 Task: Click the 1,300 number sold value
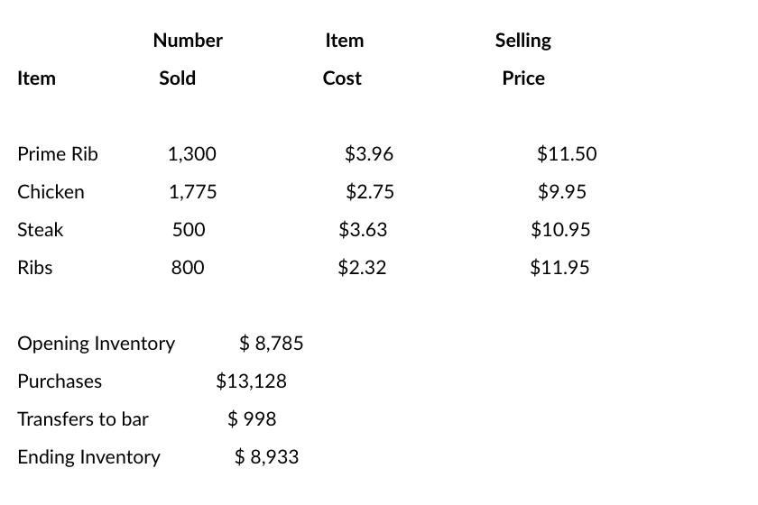coord(192,154)
